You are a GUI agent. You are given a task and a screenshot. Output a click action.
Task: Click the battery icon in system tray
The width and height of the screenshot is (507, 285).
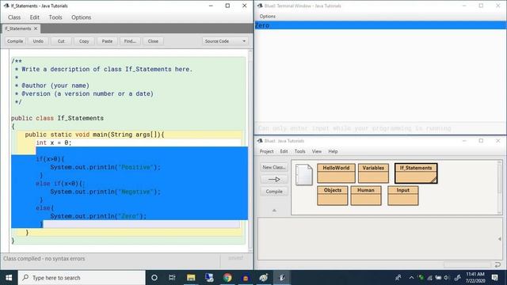pos(438,278)
